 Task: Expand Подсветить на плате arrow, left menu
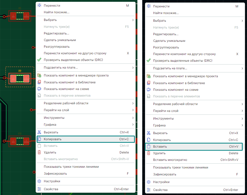coord(133,68)
